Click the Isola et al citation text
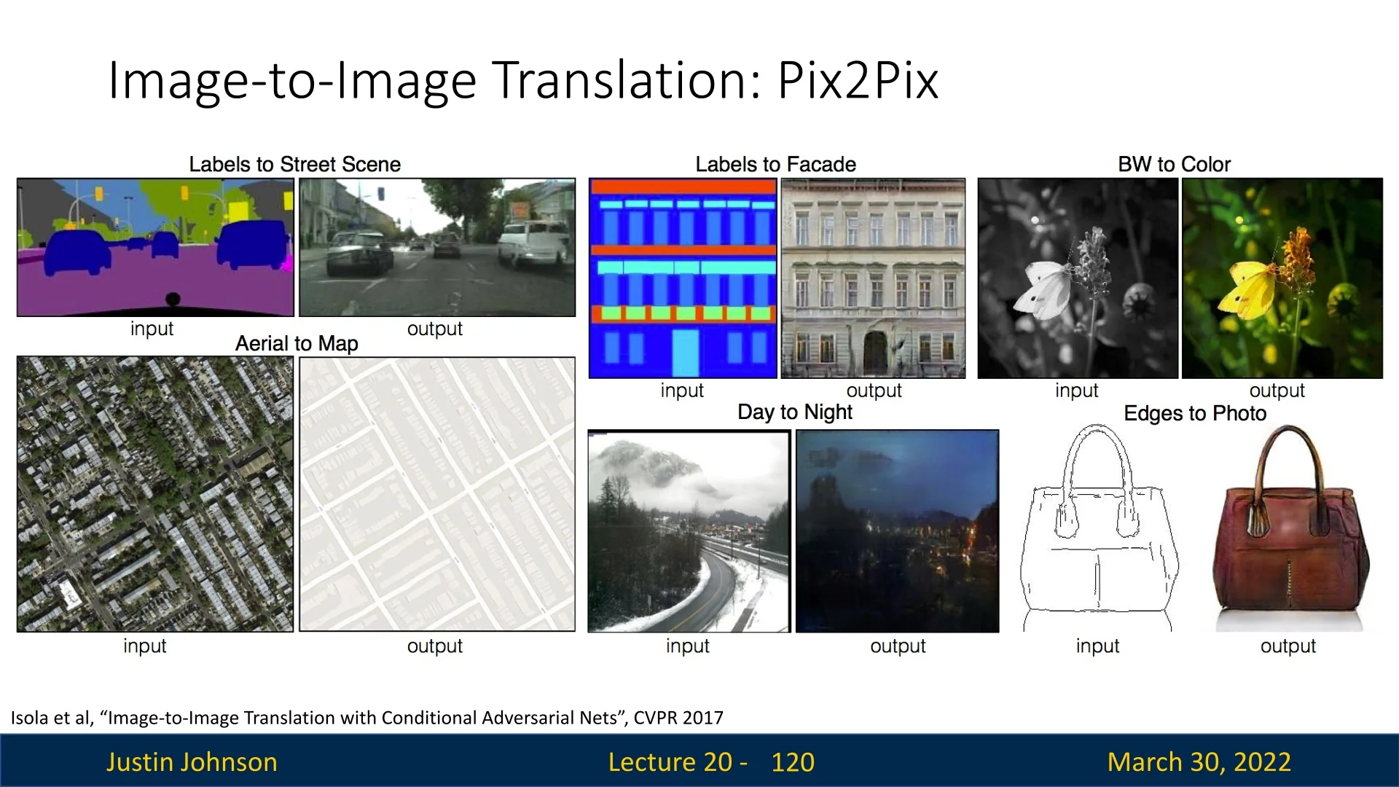The image size is (1399, 787). 367,718
